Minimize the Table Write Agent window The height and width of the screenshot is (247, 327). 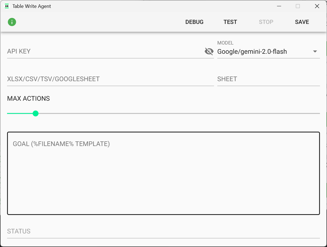(279, 6)
